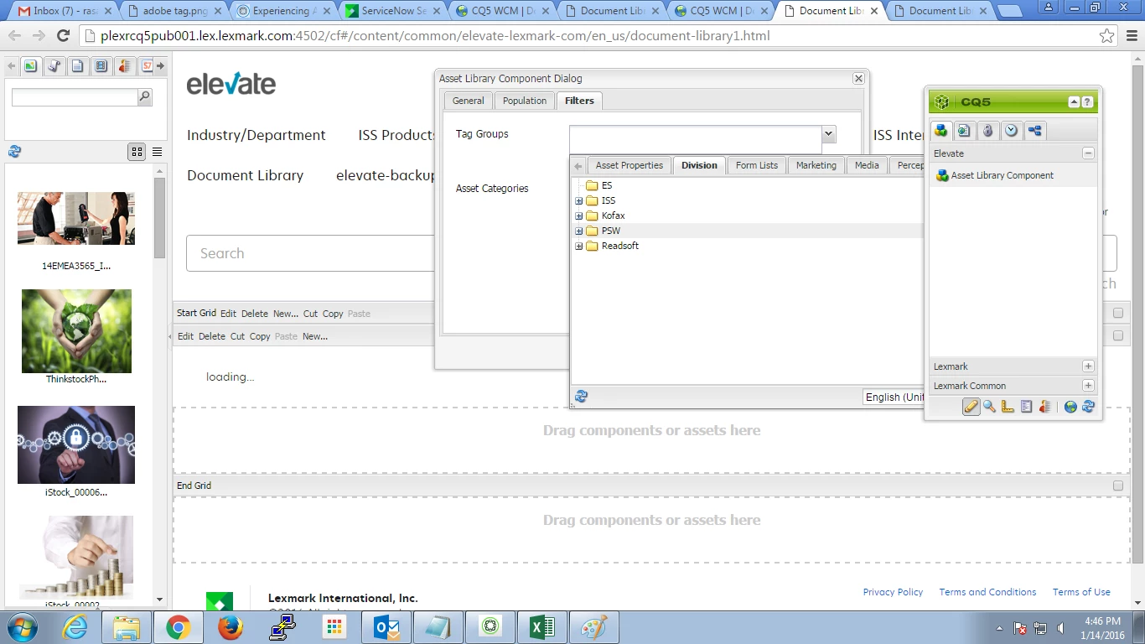Open the Media tag namespace tab
1145x644 pixels.
pyautogui.click(x=867, y=165)
